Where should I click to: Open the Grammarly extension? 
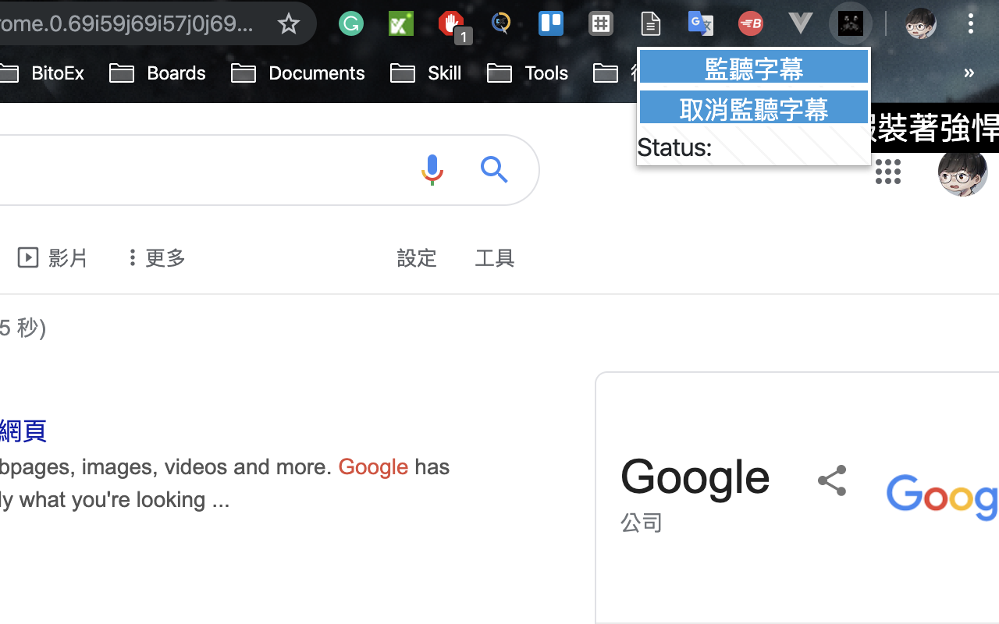tap(350, 23)
